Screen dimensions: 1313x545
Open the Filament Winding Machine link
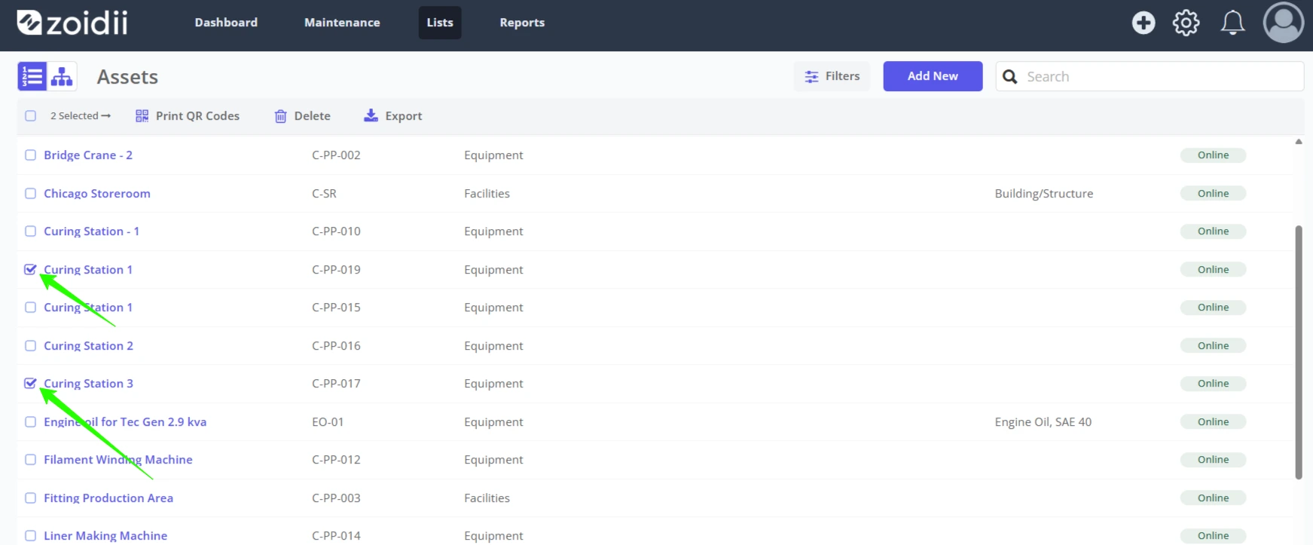point(118,460)
